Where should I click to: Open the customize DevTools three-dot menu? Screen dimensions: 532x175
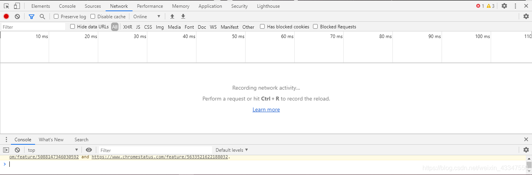click(515, 6)
